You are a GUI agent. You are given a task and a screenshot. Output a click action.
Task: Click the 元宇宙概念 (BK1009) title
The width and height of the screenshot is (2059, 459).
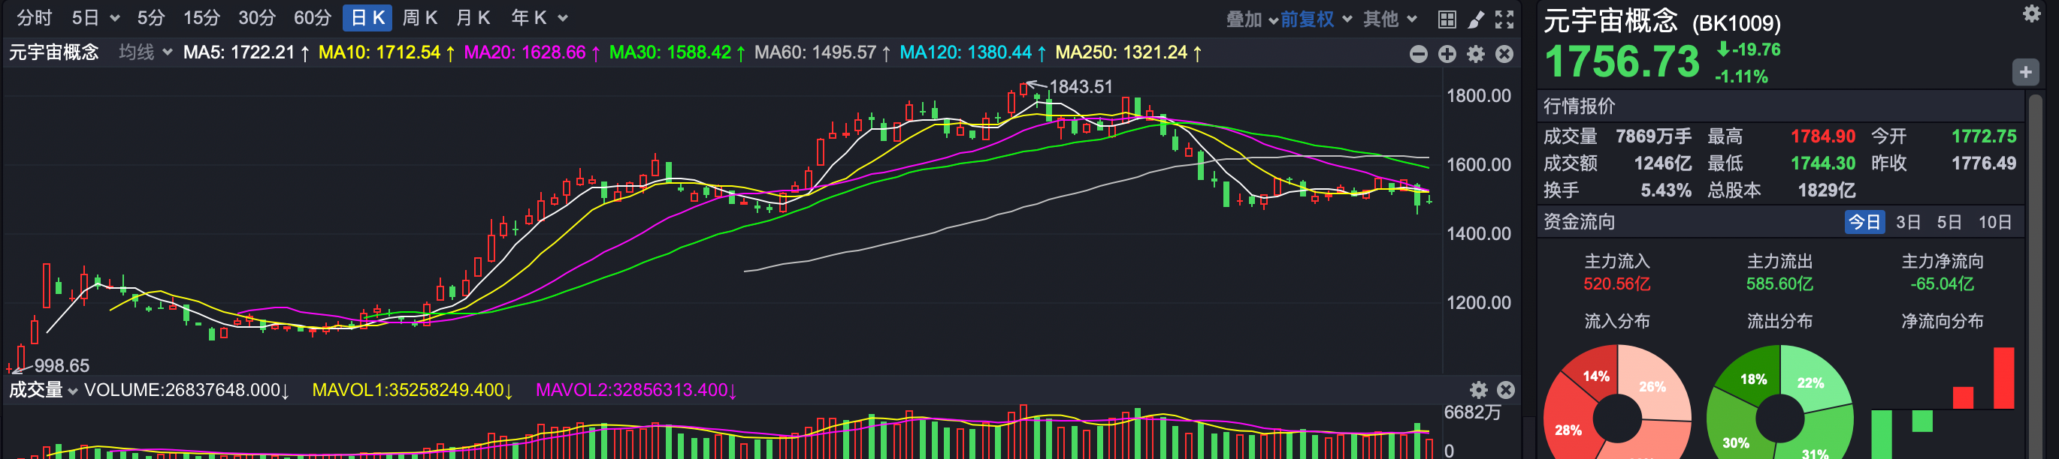(x=1661, y=21)
